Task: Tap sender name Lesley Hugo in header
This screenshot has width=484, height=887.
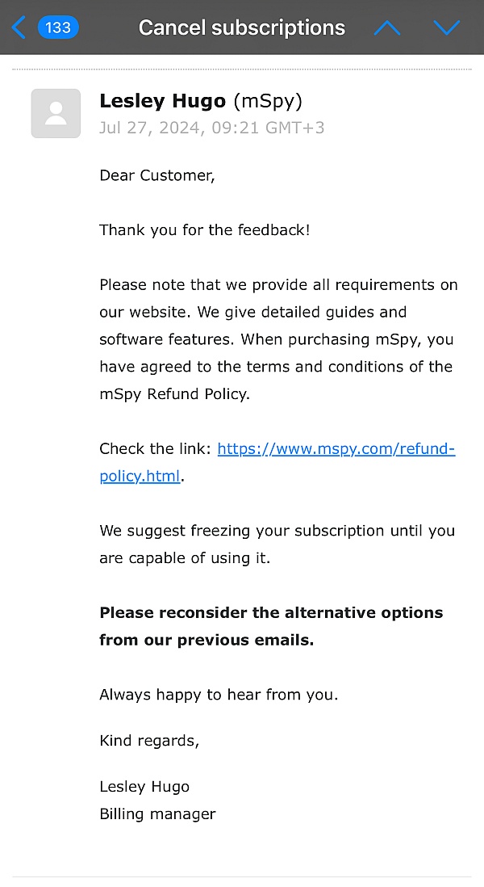Action: coord(163,101)
